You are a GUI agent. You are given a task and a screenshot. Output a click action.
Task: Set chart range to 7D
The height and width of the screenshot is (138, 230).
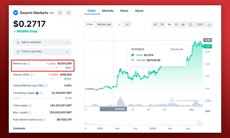(x=162, y=25)
